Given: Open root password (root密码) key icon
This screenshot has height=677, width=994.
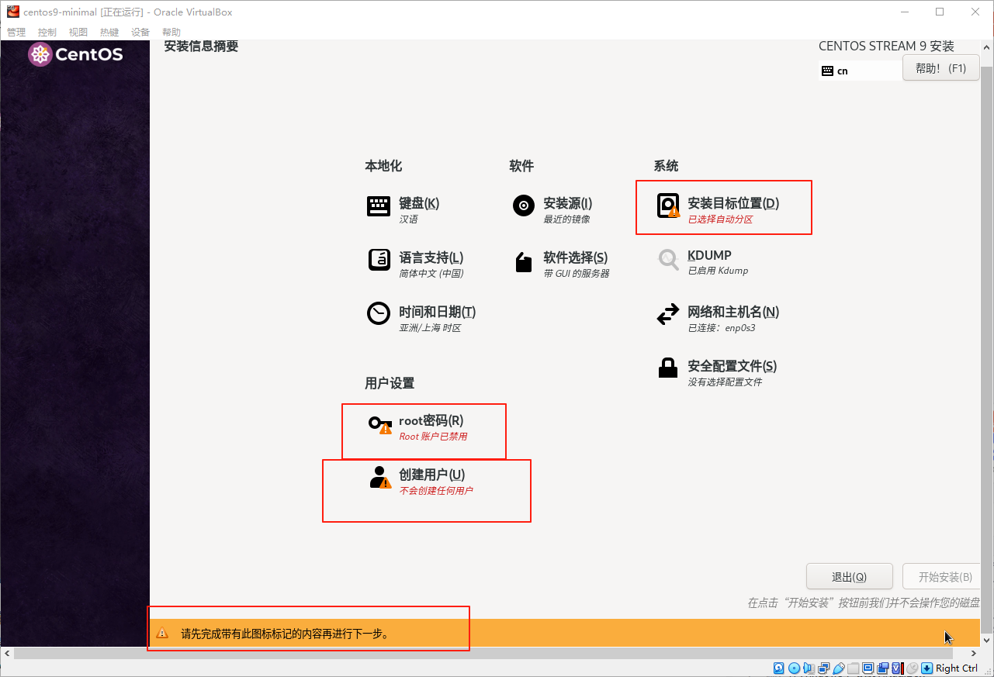Looking at the screenshot, I should tap(380, 424).
